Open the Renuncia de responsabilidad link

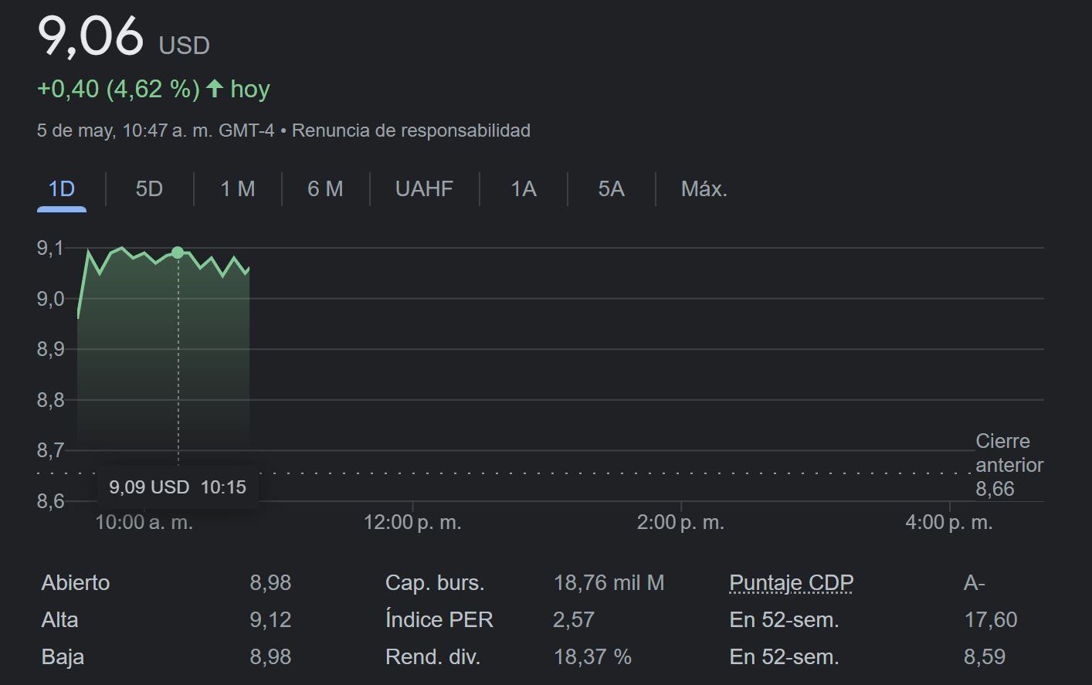(x=411, y=131)
